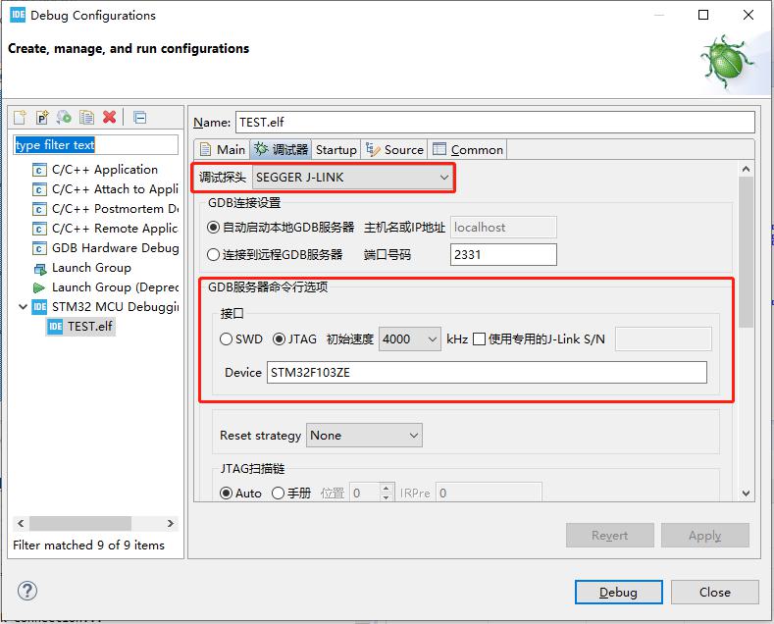Image resolution: width=774 pixels, height=624 pixels.
Task: Collapse all configuration tree items
Action: coord(140,118)
